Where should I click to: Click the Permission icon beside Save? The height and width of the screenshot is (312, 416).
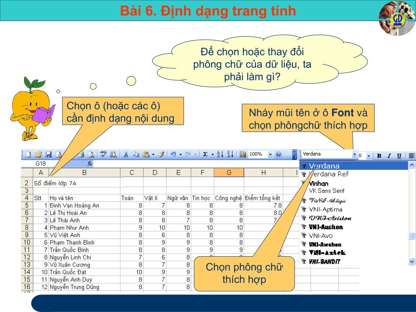tap(58, 154)
